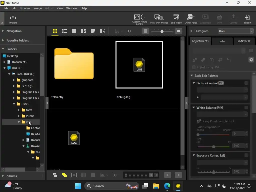Open the Other Apps menu
This screenshot has width=256, height=192.
(x=191, y=19)
